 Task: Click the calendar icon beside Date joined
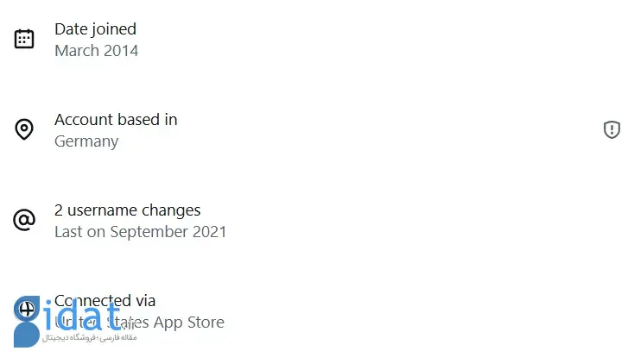24,39
